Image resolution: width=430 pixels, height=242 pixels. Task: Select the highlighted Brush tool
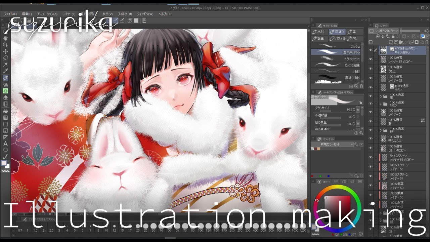5,78
